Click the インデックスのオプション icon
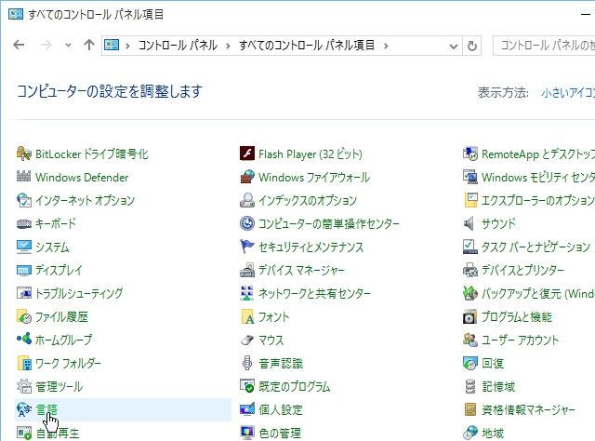This screenshot has width=595, height=441. coord(247,200)
